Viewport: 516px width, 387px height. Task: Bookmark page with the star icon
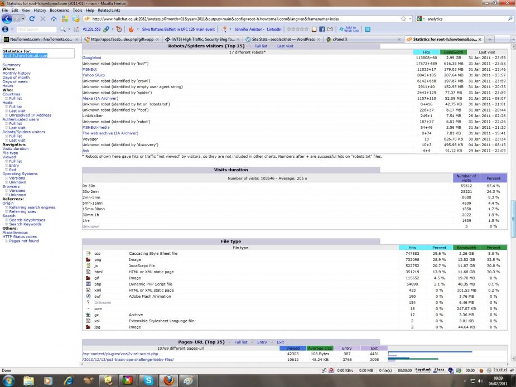(x=403, y=19)
